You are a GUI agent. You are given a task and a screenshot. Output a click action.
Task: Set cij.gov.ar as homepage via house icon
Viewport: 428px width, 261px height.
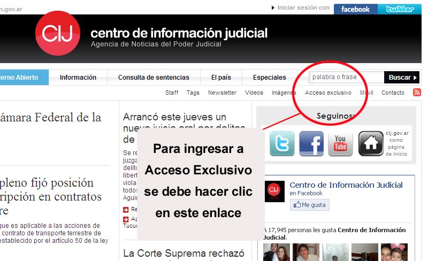click(x=371, y=143)
